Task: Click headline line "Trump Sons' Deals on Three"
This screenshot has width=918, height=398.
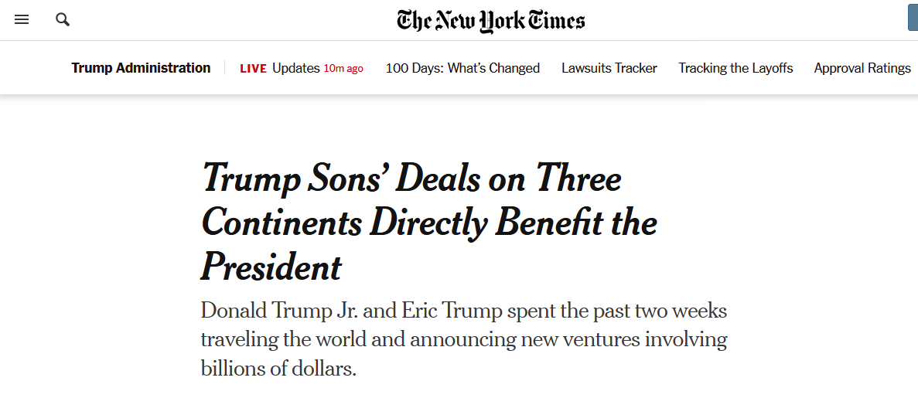Action: pos(411,177)
